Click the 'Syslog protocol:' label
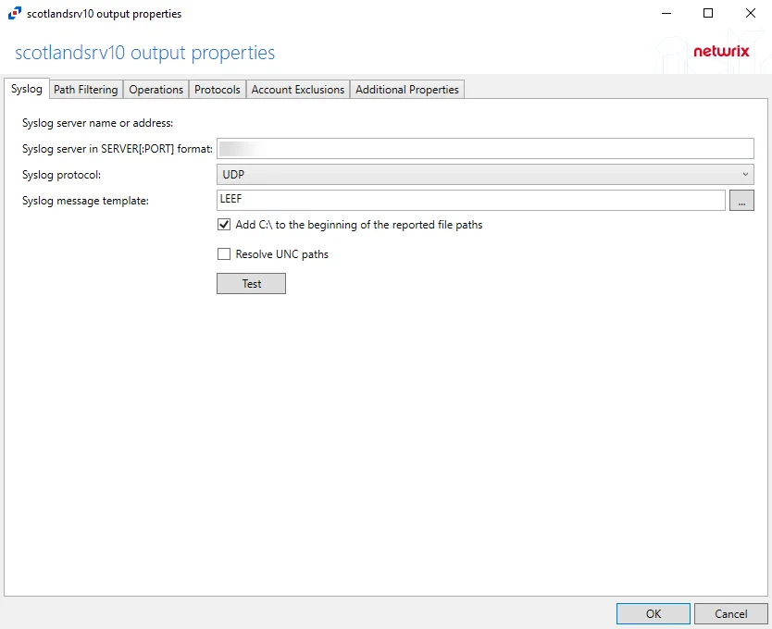The height and width of the screenshot is (629, 772). (61, 175)
